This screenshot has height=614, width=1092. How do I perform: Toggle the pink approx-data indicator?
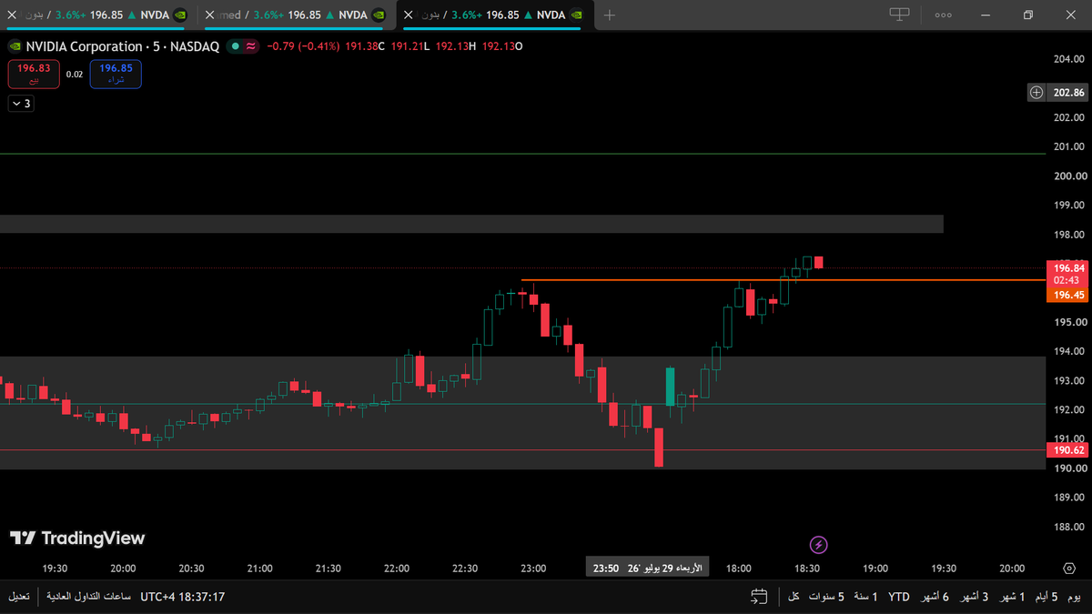250,46
